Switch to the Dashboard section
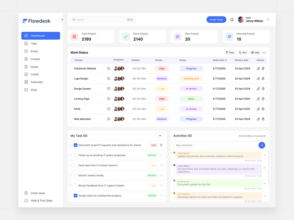 click(37, 36)
